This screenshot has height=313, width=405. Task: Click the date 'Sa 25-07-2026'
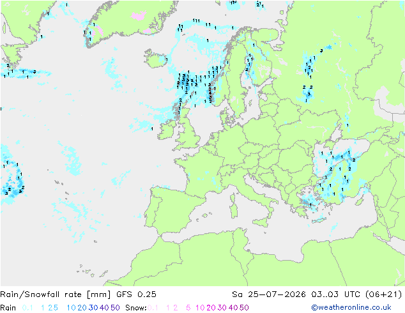269,294
